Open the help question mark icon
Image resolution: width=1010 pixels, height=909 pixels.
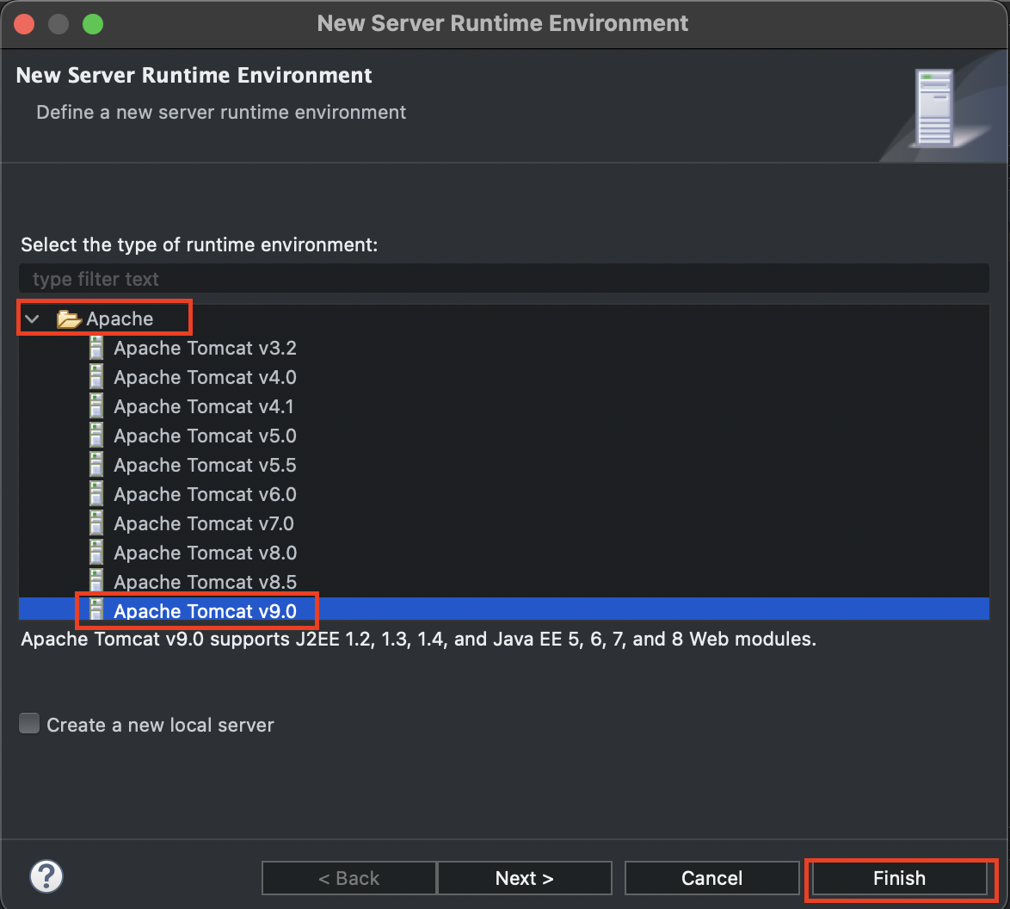coord(46,877)
